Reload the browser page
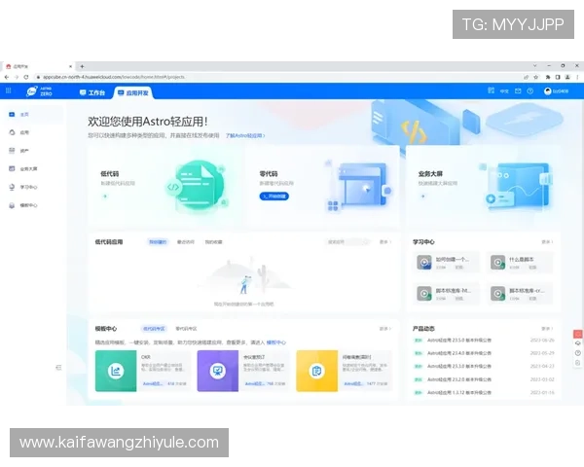Image resolution: width=584 pixels, height=467 pixels. 25,77
